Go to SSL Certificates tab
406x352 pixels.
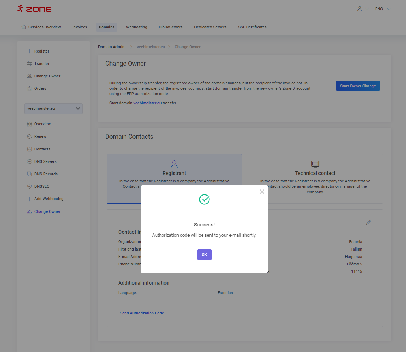click(x=252, y=27)
